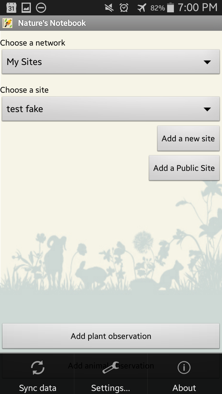The width and height of the screenshot is (222, 394).
Task: Click the Nature's Notebook bird app icon
Action: pyautogui.click(x=7, y=23)
